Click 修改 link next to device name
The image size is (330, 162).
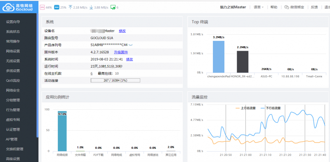[x=122, y=31]
